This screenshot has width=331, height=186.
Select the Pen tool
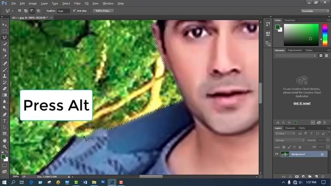pyautogui.click(x=5, y=115)
